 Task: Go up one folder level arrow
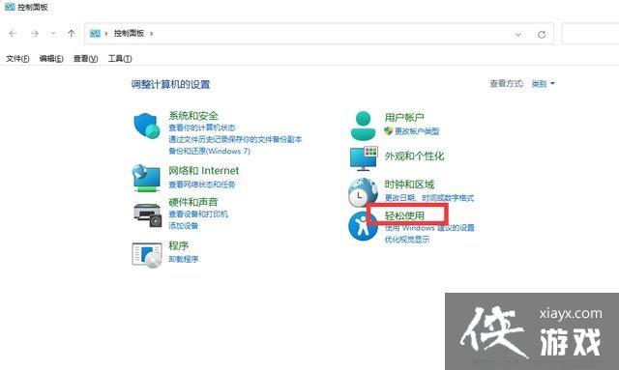tap(71, 34)
